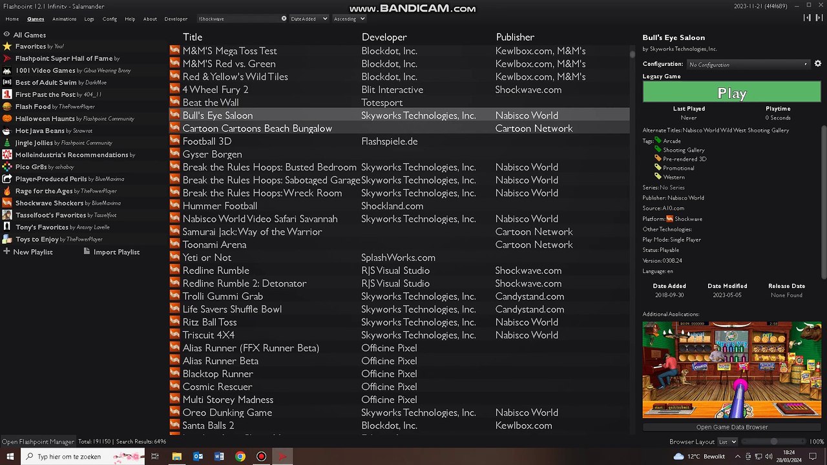Open Google Chrome from the taskbar
This screenshot has height=465, width=827.
tap(240, 457)
